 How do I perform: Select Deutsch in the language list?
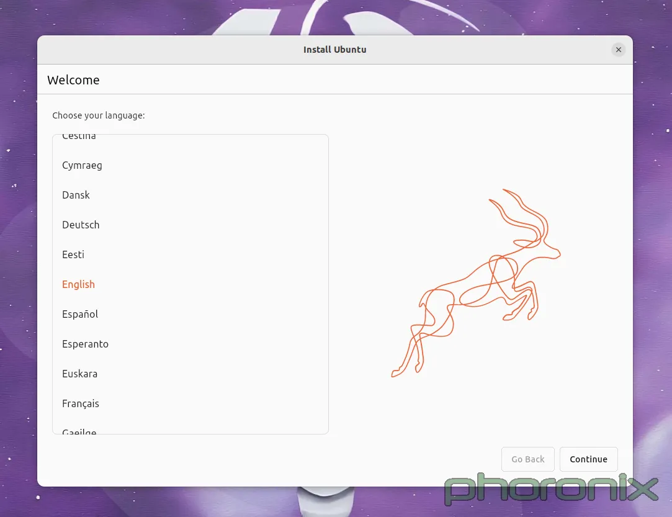pyautogui.click(x=190, y=225)
